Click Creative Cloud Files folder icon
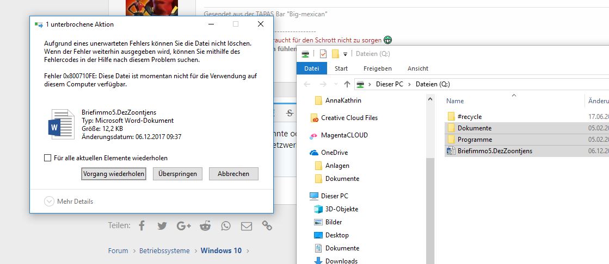The image size is (609, 264). [x=315, y=118]
